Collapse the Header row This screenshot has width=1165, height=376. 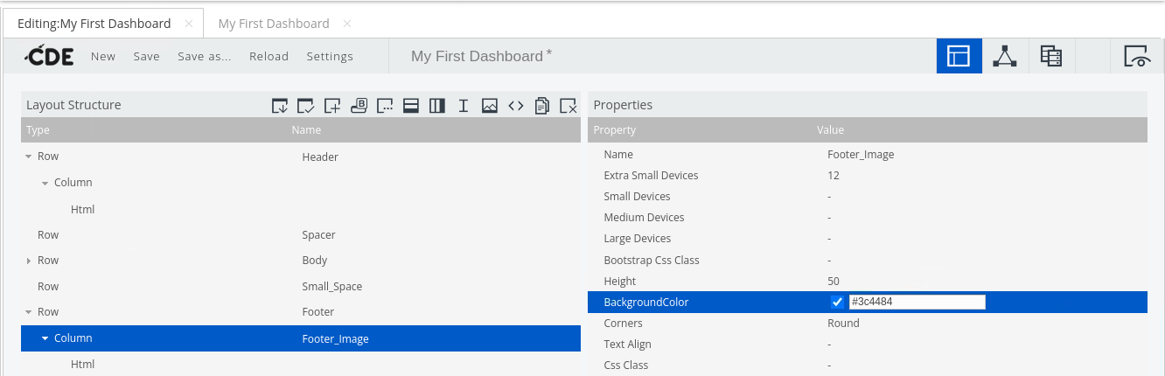tap(29, 157)
